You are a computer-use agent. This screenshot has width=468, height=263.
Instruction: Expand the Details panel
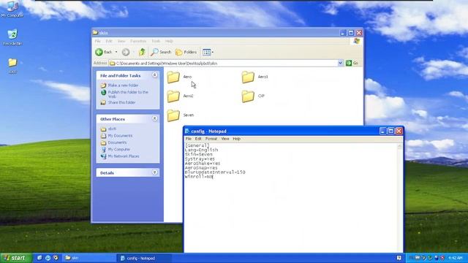coord(154,172)
